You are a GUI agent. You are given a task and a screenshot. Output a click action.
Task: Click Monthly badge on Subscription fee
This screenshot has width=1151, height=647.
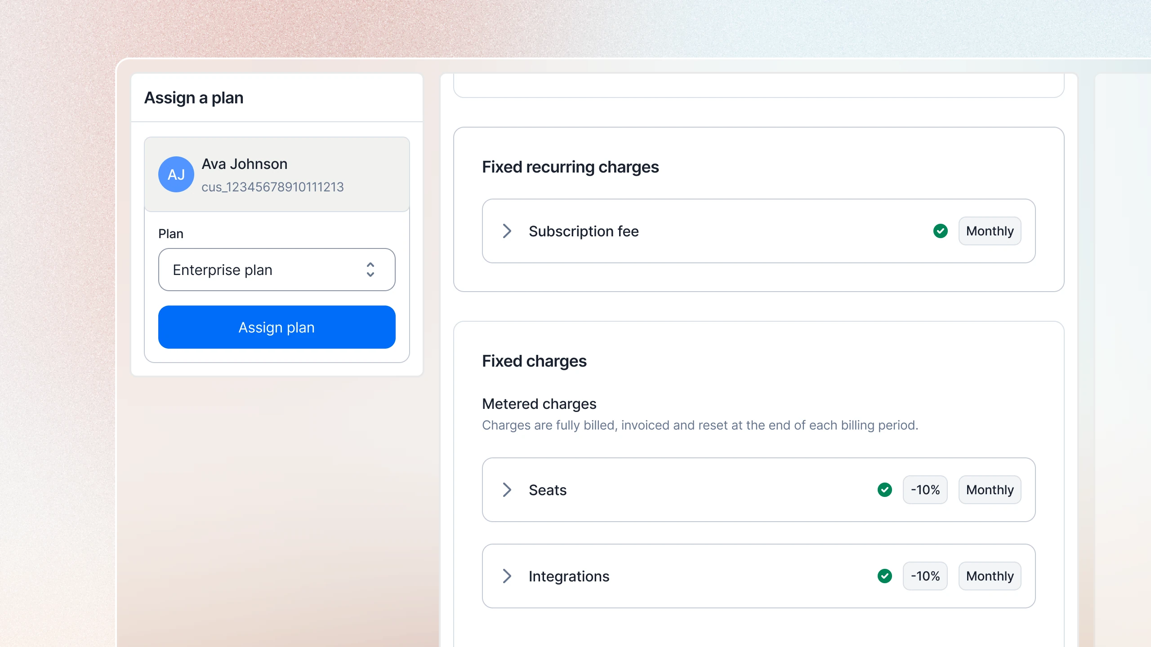(x=990, y=231)
